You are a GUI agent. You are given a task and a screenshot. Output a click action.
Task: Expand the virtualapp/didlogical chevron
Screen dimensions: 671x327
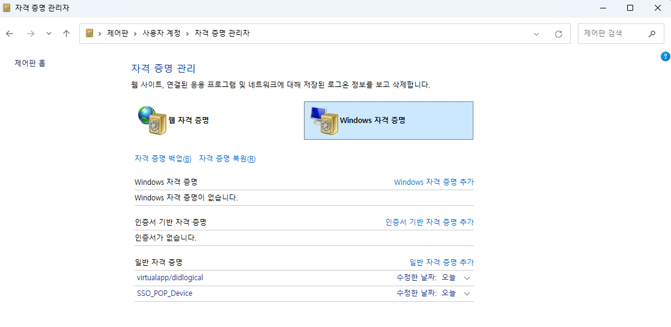pos(467,278)
